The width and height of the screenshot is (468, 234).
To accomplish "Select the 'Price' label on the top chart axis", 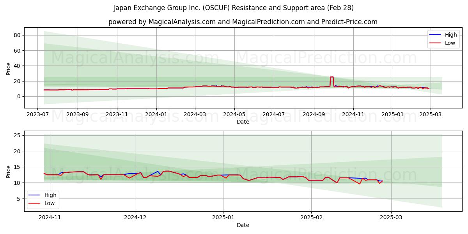I will click(9, 67).
